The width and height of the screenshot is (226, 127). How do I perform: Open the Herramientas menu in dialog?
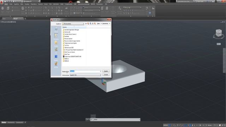tap(106, 24)
